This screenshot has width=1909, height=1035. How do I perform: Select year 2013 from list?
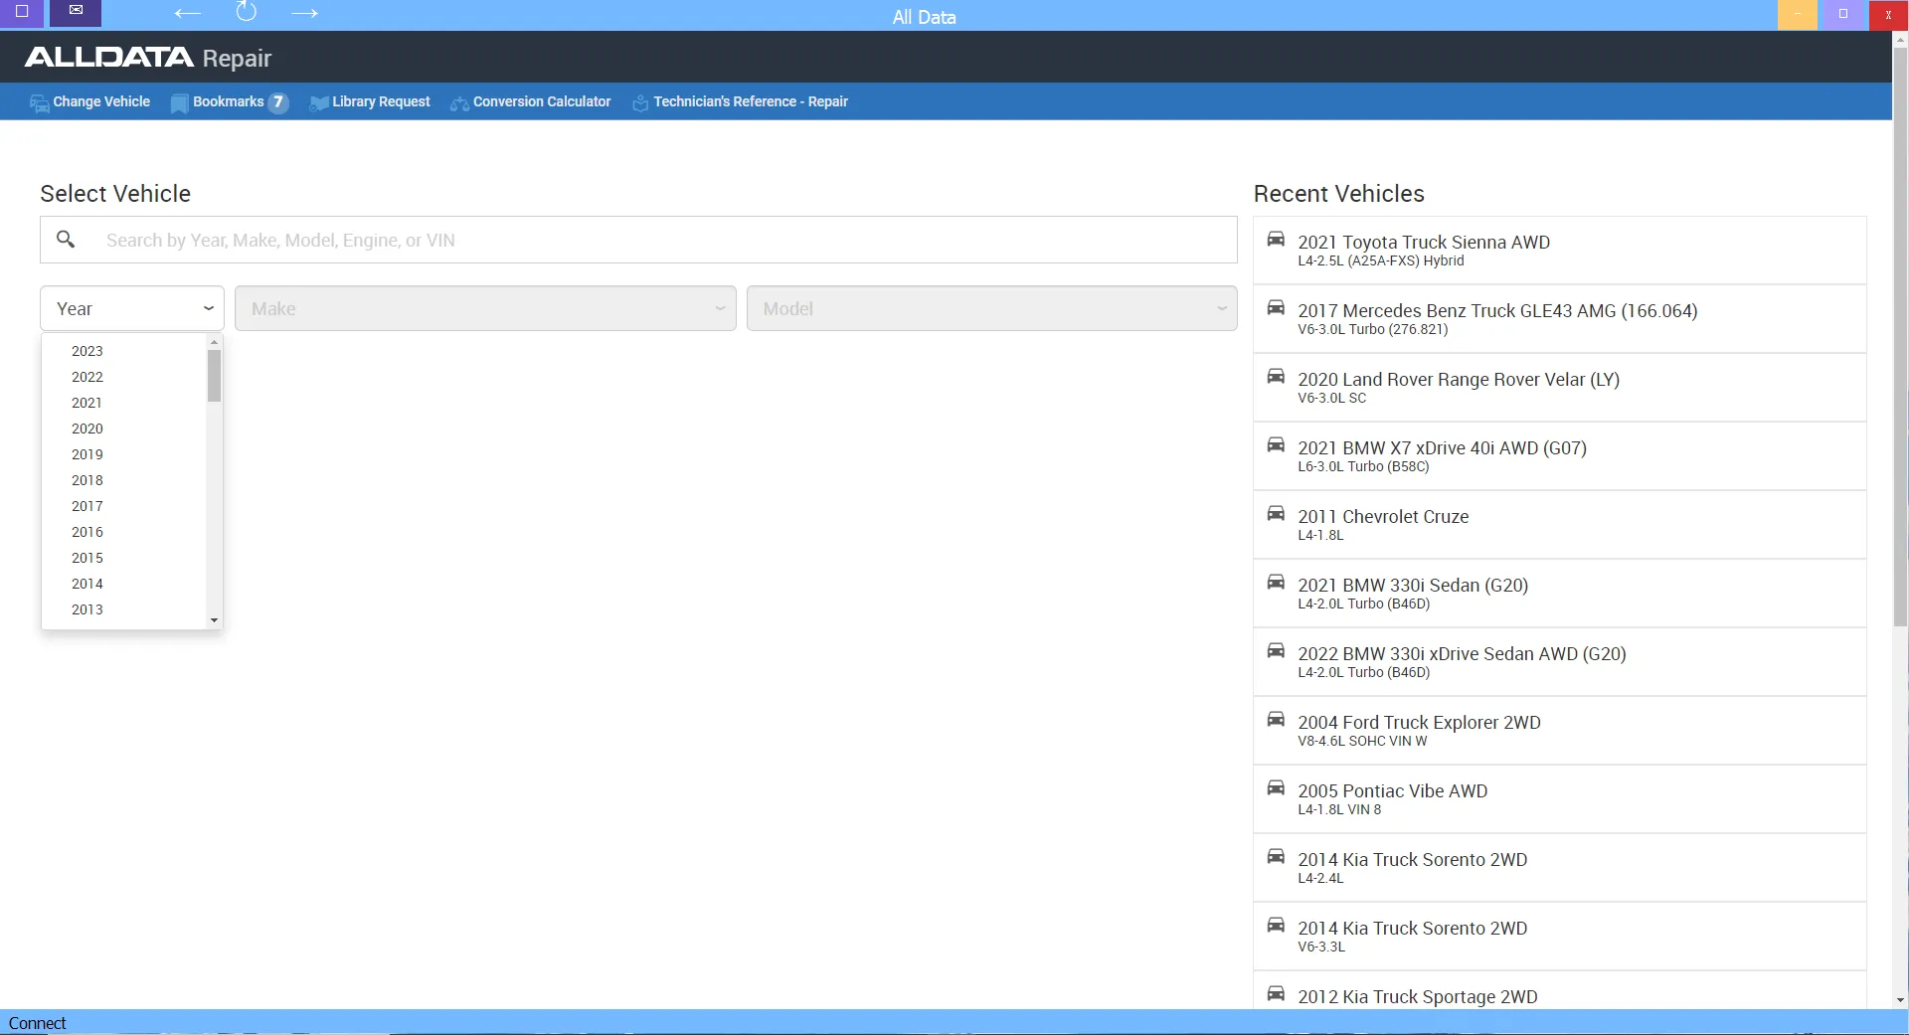[x=87, y=609]
